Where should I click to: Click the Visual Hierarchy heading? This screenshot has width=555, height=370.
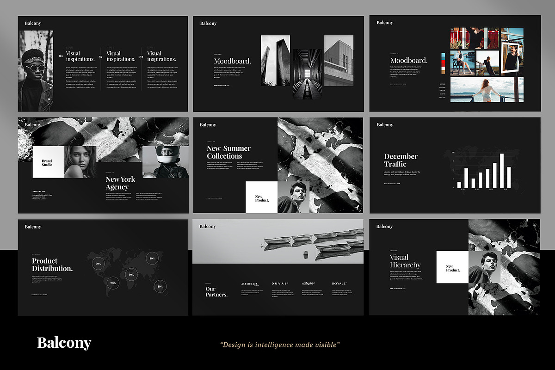click(x=405, y=261)
